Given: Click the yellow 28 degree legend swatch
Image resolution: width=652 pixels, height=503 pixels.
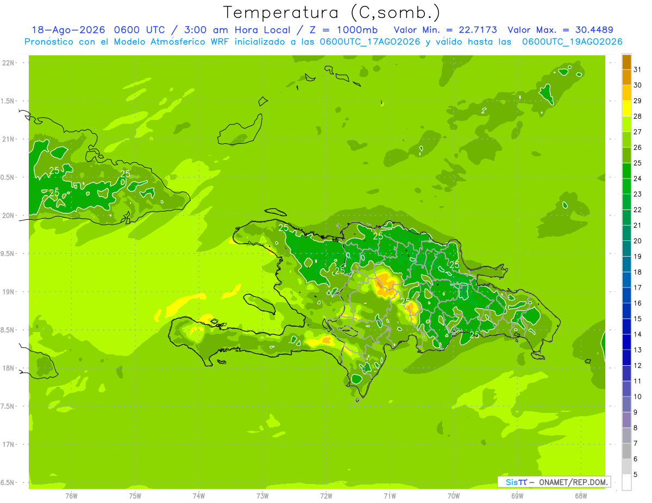Looking at the screenshot, I should 626,108.
